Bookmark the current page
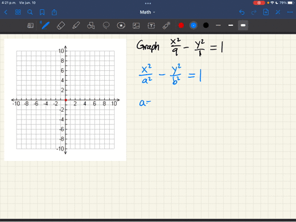The image size is (296, 222). [42, 12]
